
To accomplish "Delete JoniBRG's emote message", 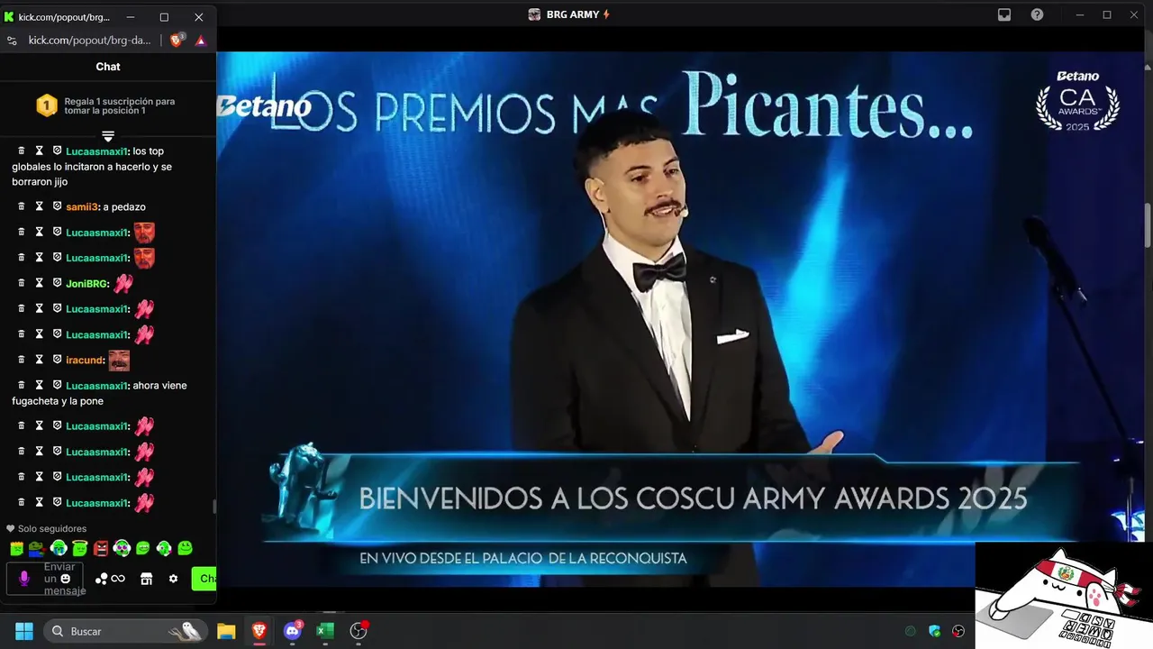I will point(22,283).
